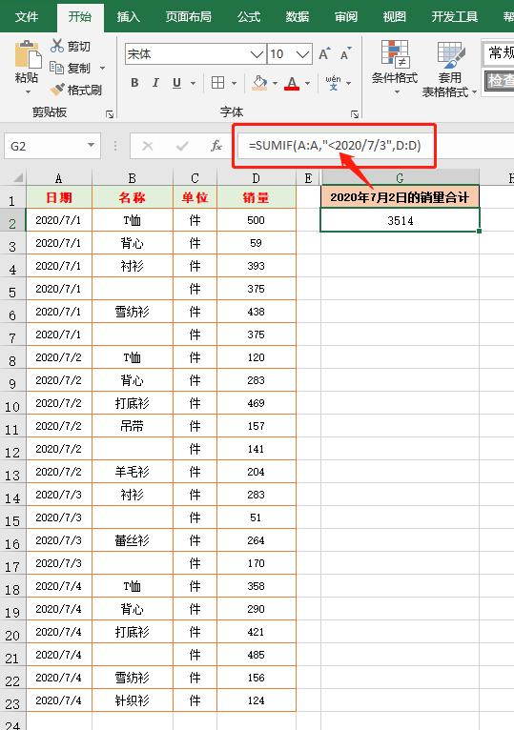
Task: Click the 常规 cell style box
Action: [499, 53]
